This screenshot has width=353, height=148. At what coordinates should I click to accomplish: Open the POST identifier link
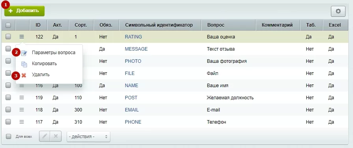[x=131, y=97]
